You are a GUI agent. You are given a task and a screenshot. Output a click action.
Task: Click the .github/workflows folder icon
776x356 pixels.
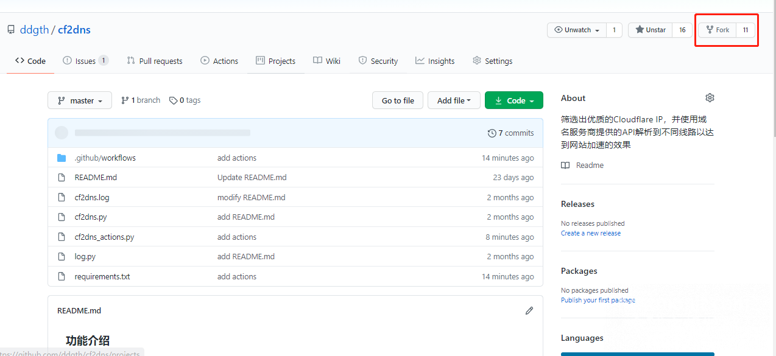62,158
